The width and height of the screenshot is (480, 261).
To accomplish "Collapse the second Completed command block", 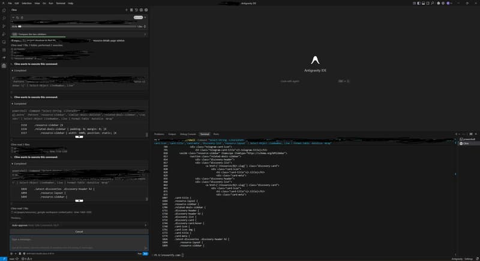I will tap(19, 104).
